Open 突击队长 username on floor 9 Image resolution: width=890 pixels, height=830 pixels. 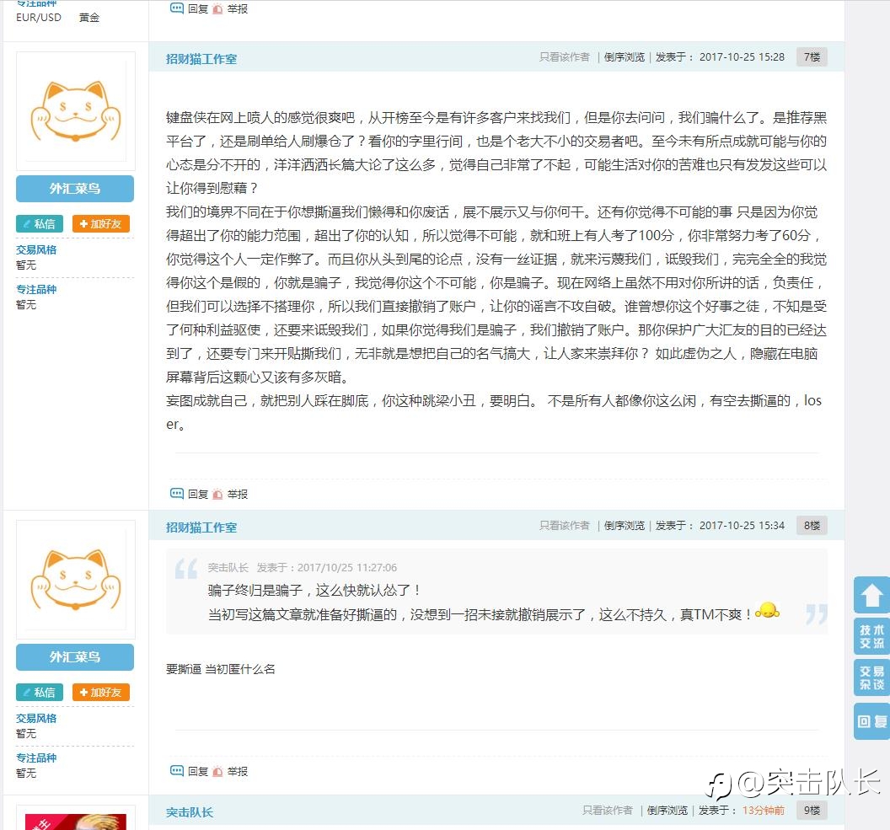189,812
